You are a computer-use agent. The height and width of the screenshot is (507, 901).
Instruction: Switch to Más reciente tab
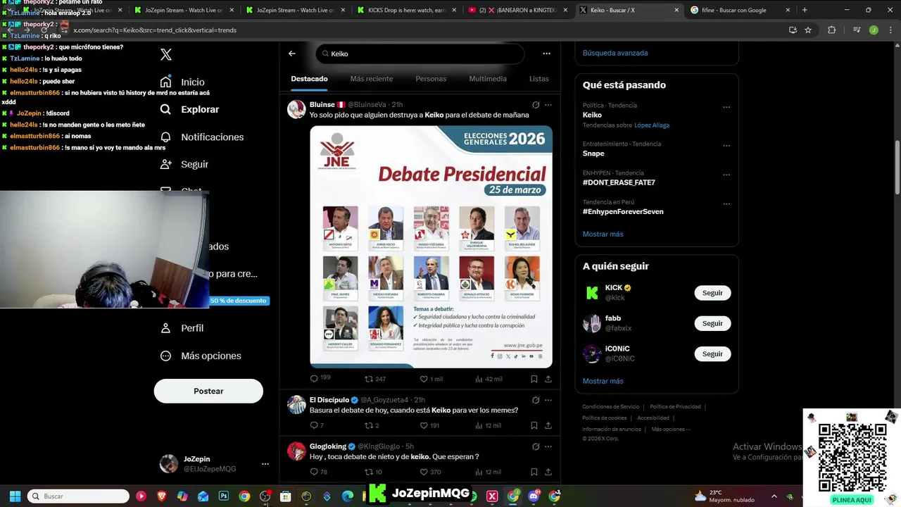[372, 79]
